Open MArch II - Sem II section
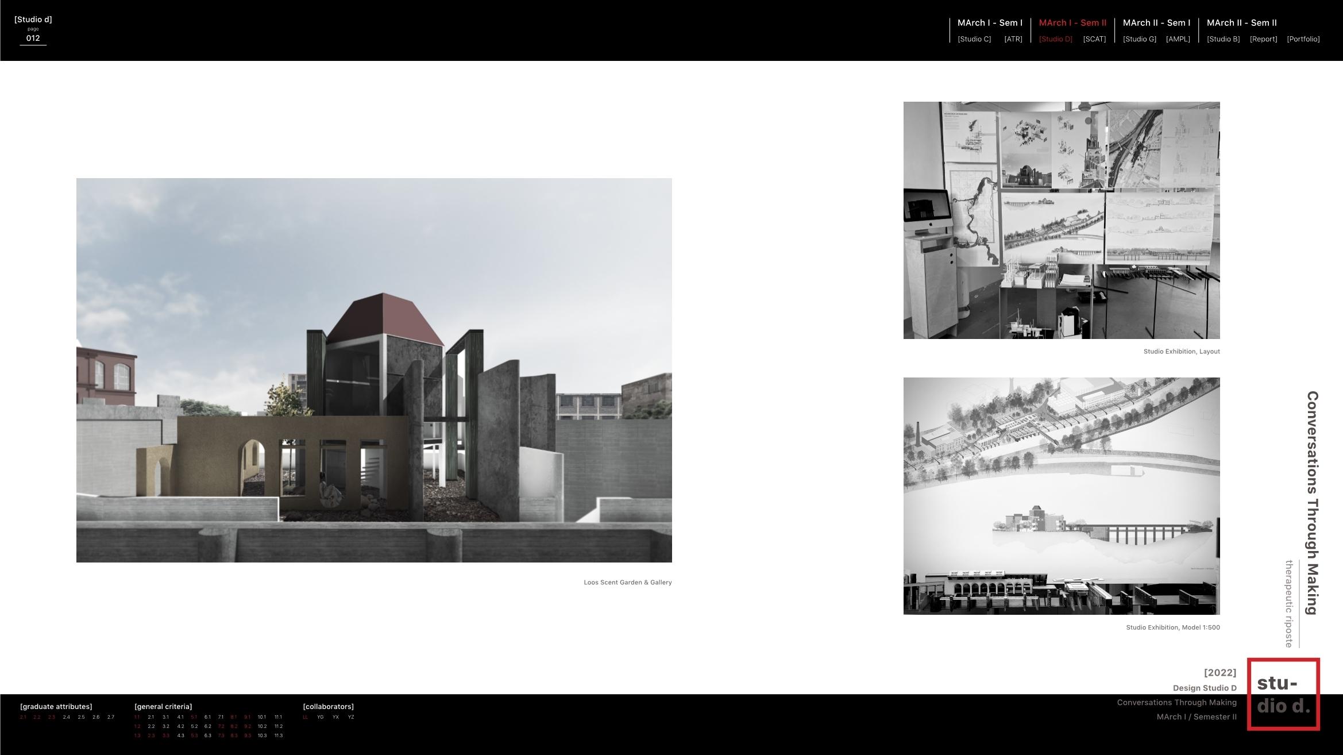This screenshot has height=755, width=1343. click(1241, 23)
